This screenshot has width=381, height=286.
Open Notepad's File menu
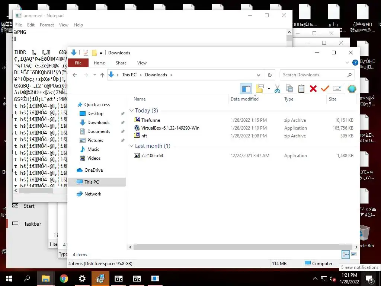tap(19, 25)
